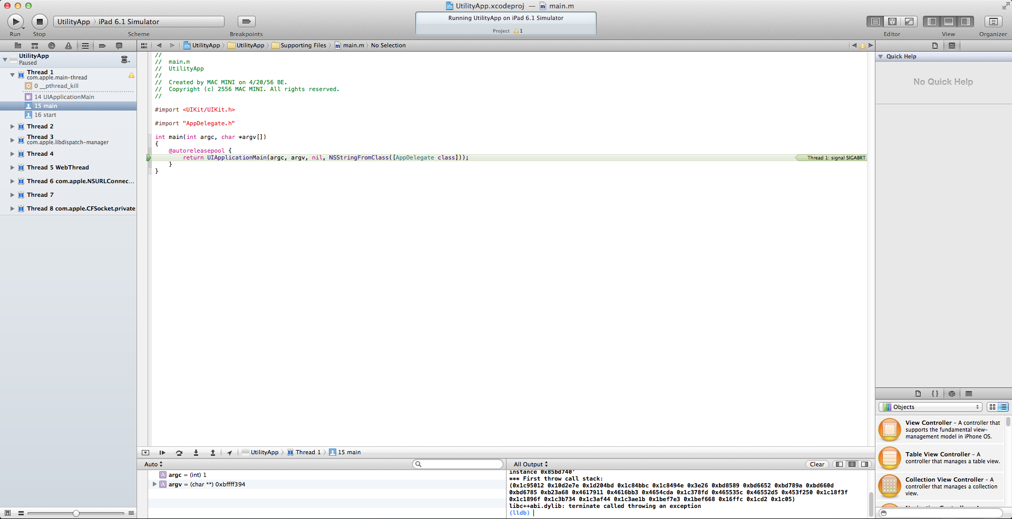This screenshot has width=1012, height=519.
Task: Hide the Navigator pane
Action: [932, 22]
